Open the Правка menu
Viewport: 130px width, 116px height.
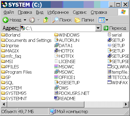click(x=25, y=12)
